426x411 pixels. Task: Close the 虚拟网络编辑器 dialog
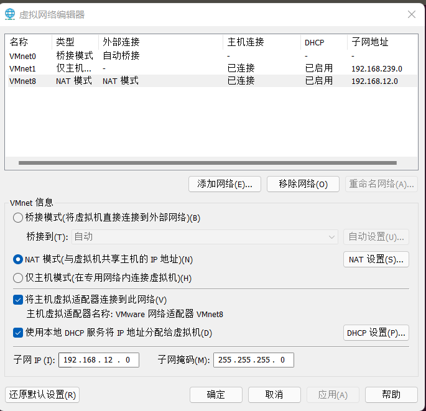(x=412, y=14)
